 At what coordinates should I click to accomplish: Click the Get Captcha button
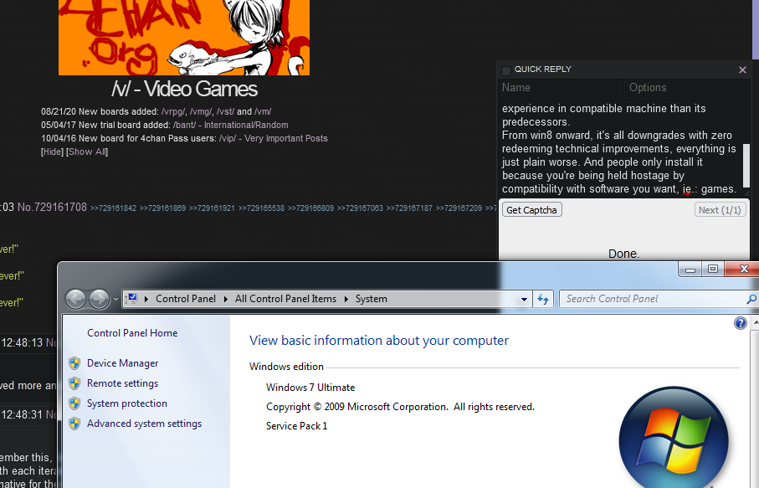pos(532,209)
